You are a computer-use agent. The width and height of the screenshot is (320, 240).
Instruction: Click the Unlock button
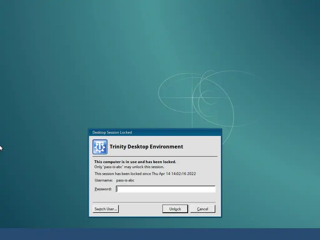coord(175,209)
